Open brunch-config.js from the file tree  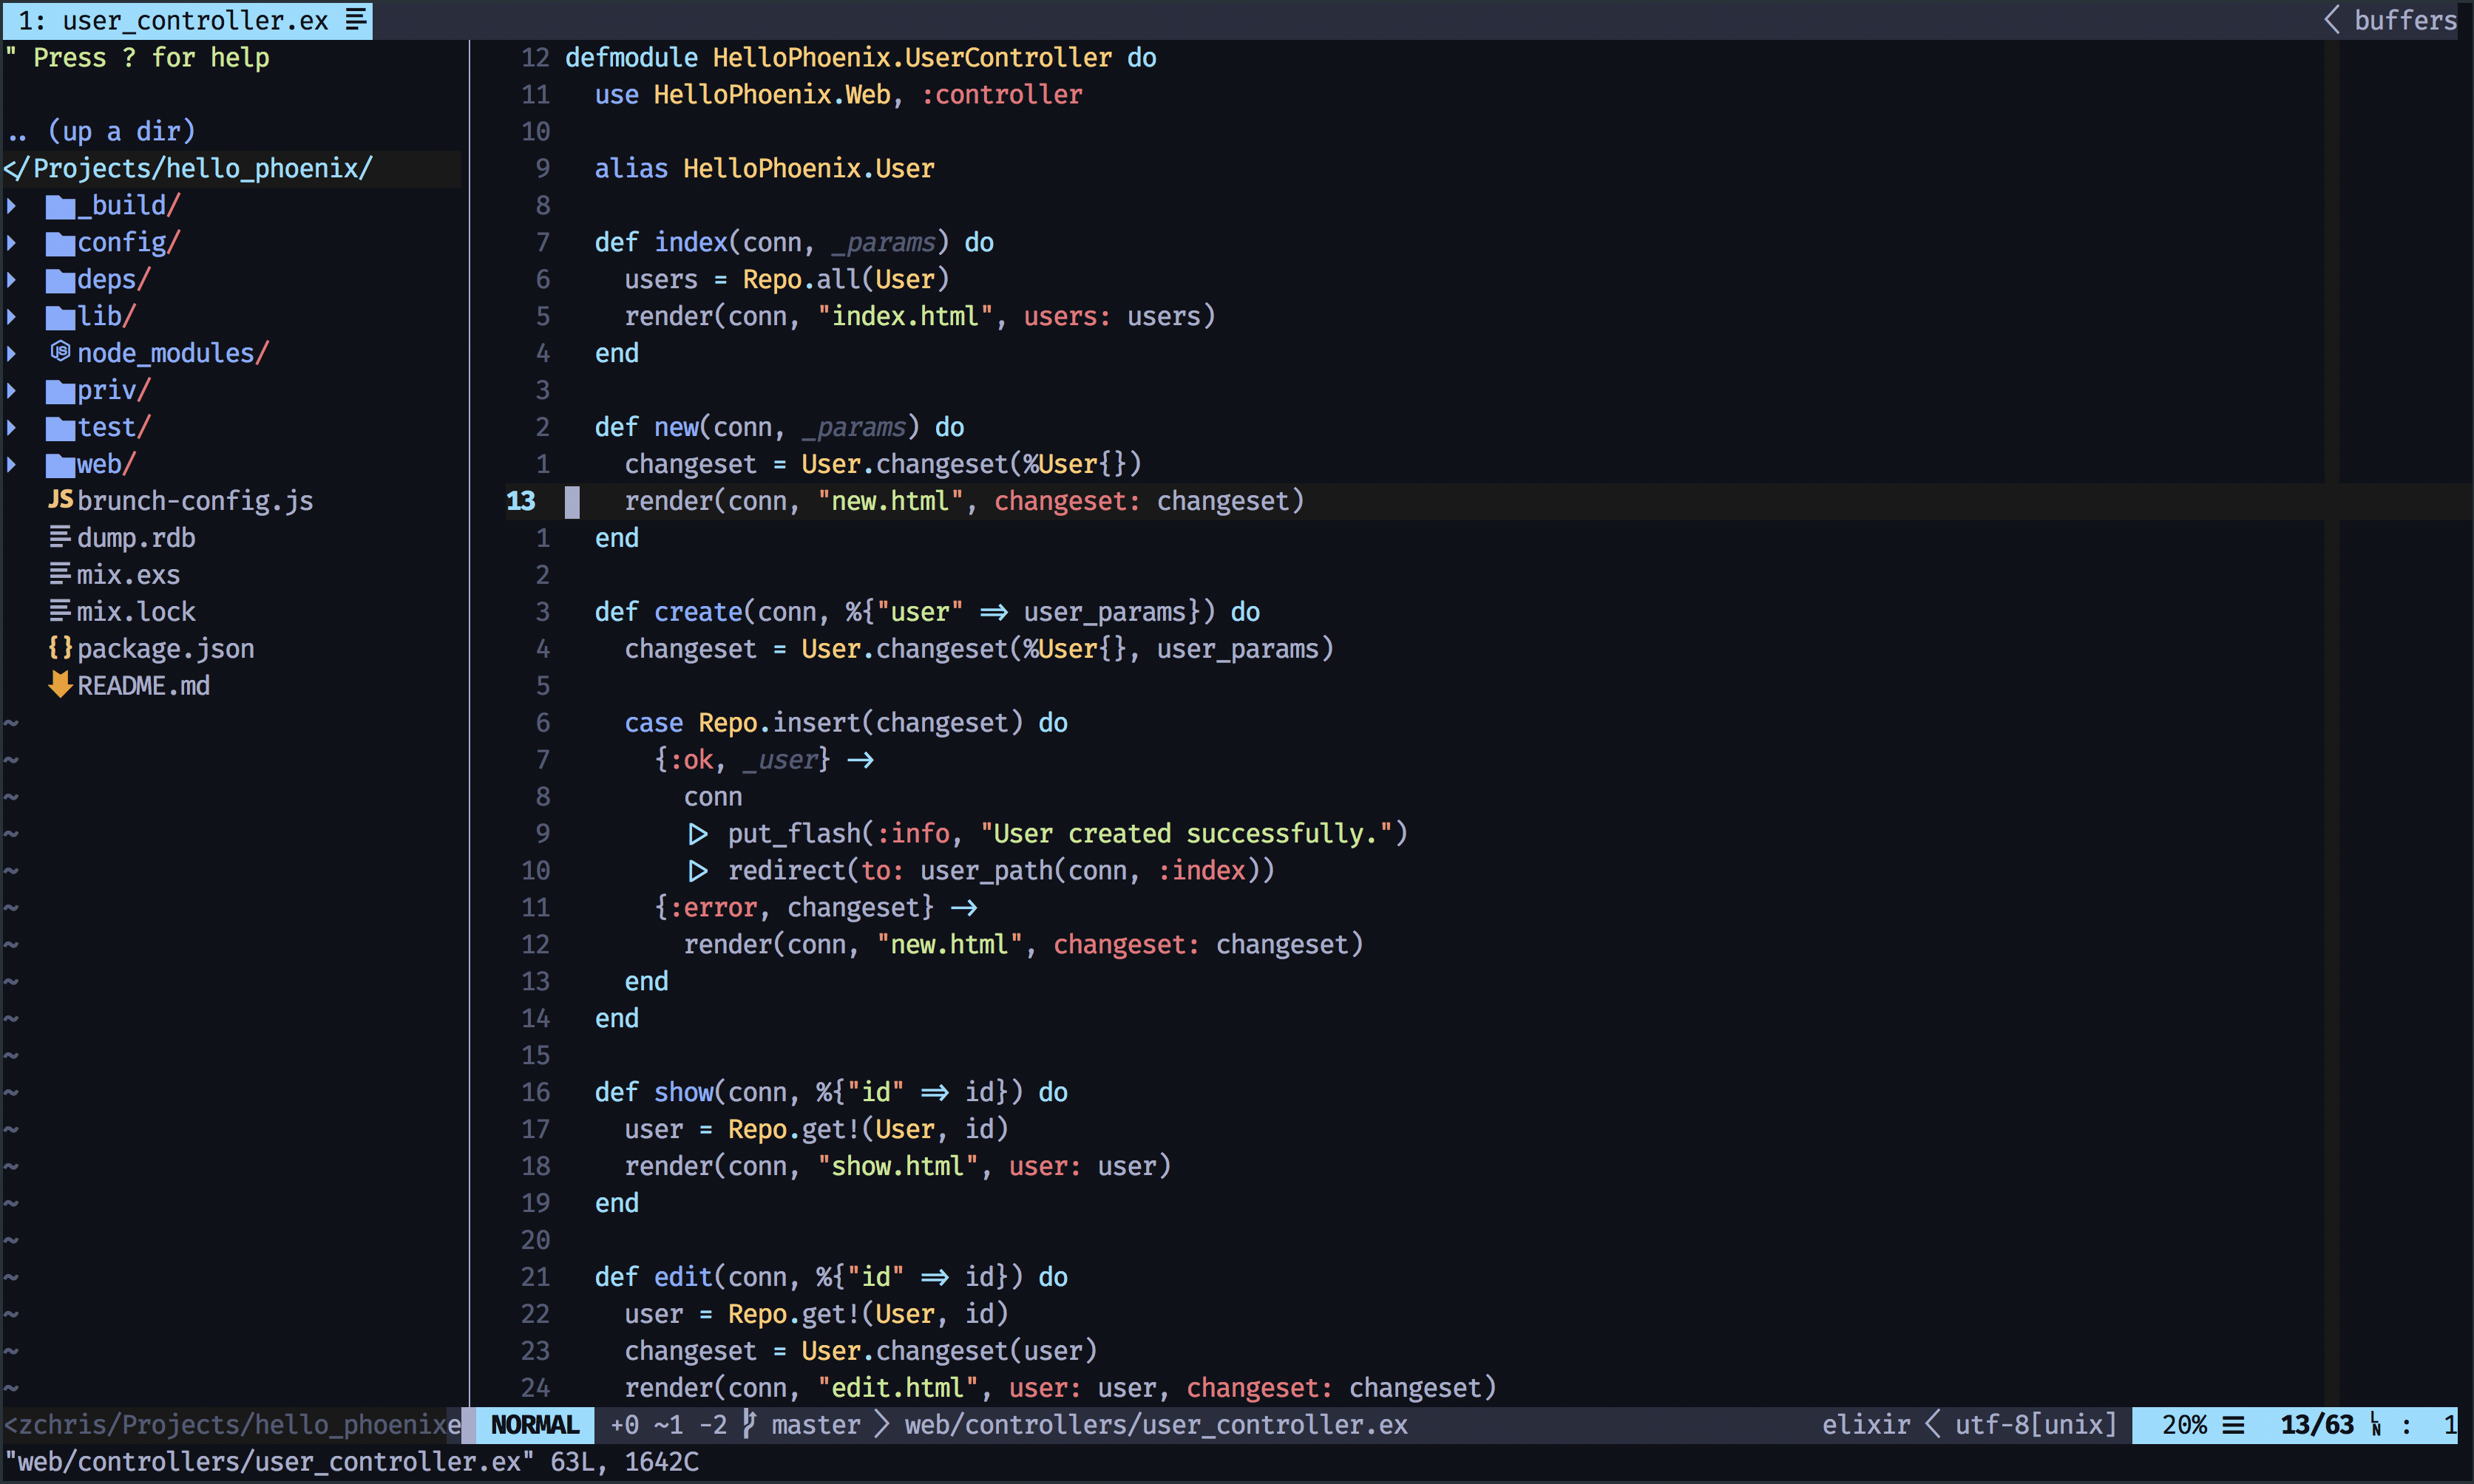[195, 501]
